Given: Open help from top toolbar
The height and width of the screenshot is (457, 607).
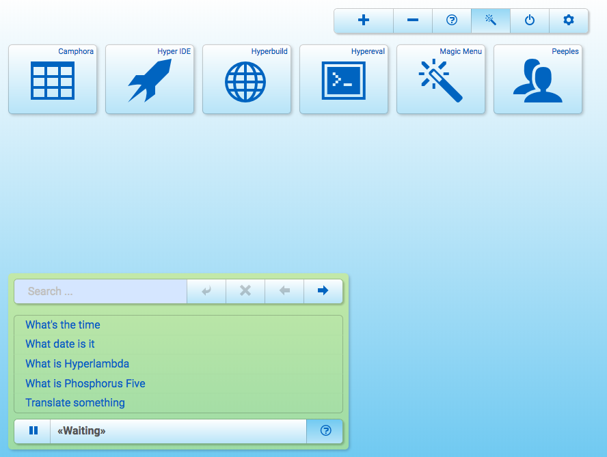Looking at the screenshot, I should (452, 20).
